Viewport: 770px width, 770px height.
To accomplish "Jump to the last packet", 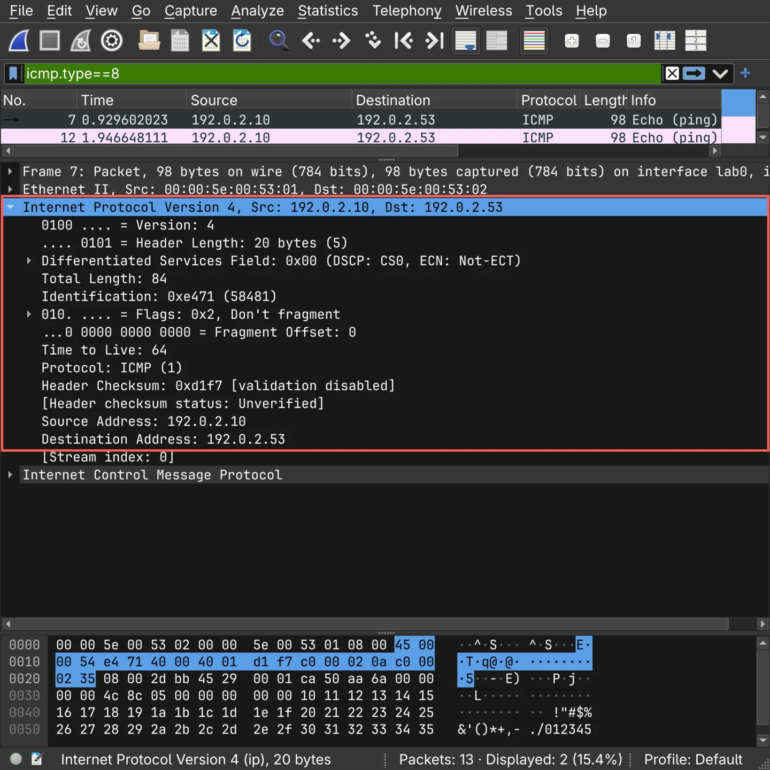I will pos(435,41).
